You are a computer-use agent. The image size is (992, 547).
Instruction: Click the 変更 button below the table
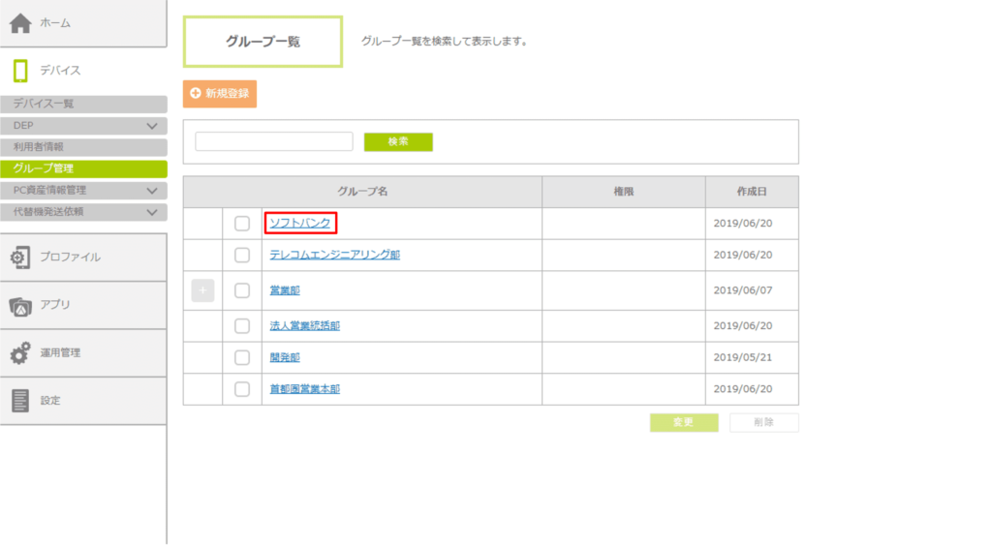click(684, 422)
